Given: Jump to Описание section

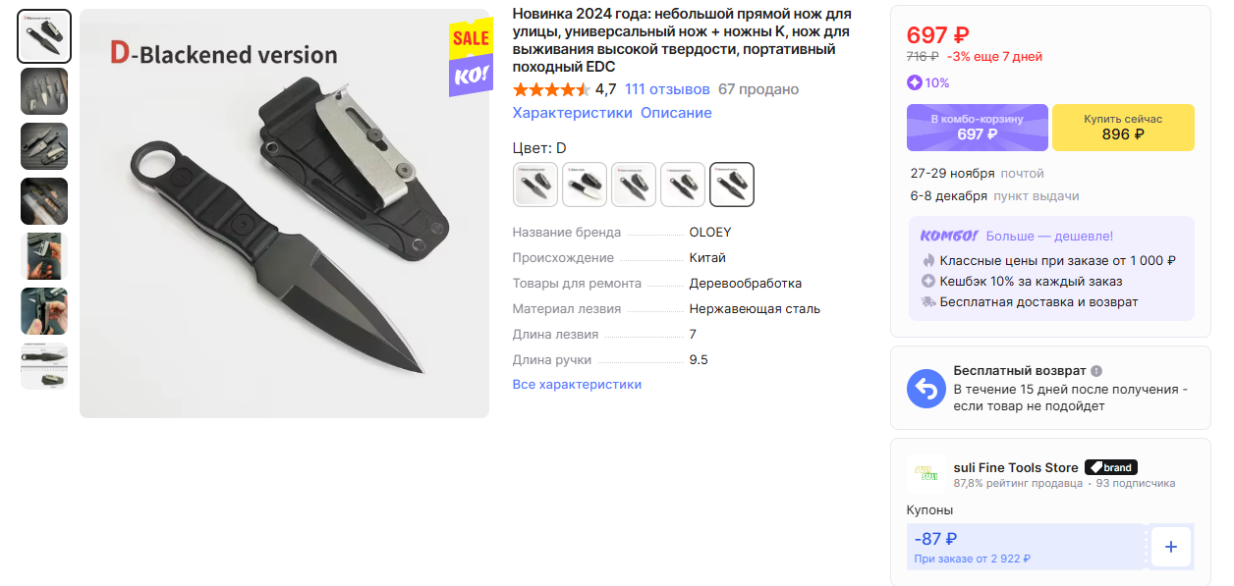Looking at the screenshot, I should pyautogui.click(x=676, y=113).
